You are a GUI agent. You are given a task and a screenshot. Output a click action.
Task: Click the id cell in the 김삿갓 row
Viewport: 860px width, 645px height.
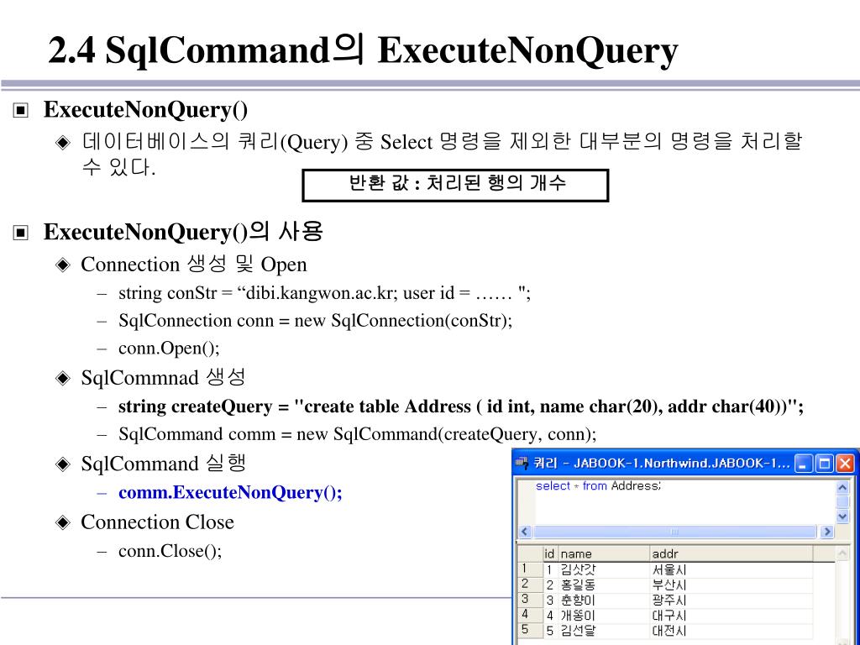tap(549, 570)
